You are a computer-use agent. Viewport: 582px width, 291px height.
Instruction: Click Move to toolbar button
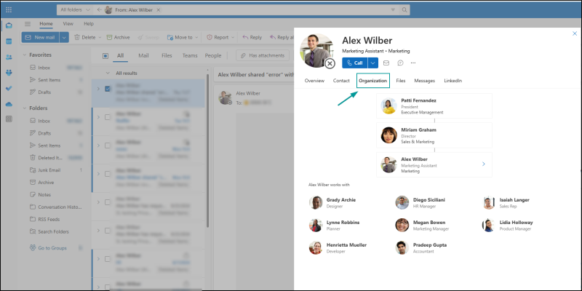click(x=180, y=37)
